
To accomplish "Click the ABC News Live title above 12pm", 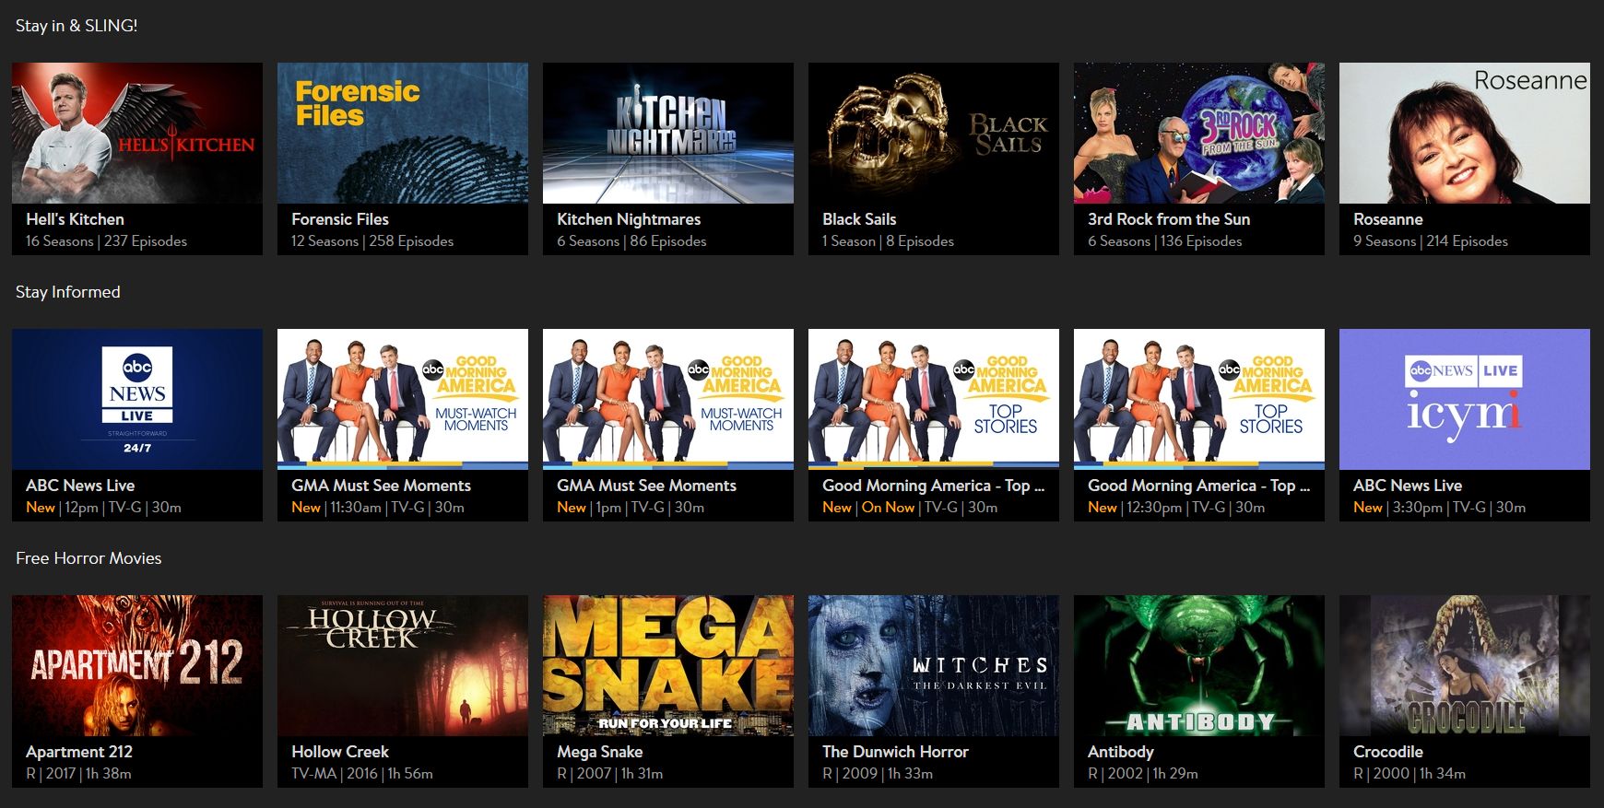I will coord(80,486).
